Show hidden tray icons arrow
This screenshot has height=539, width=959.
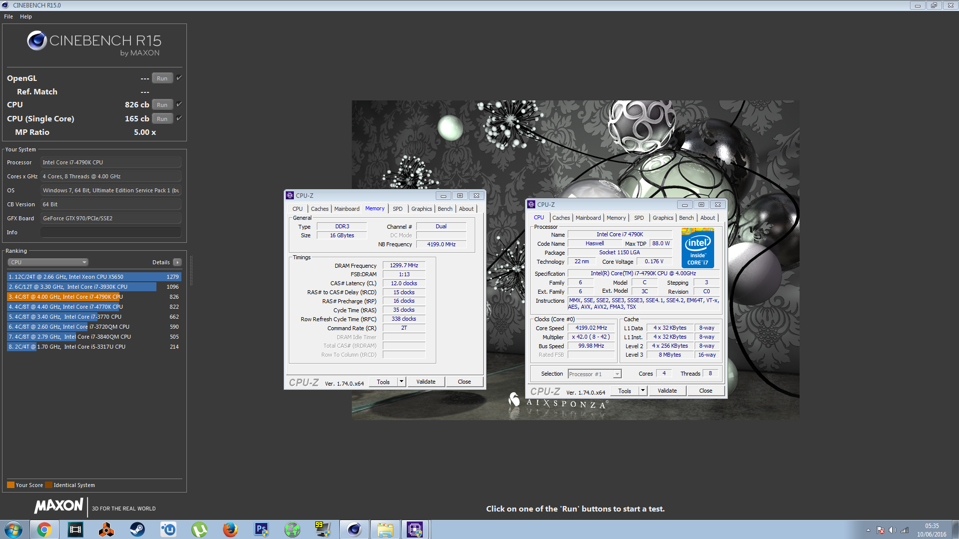(x=868, y=530)
